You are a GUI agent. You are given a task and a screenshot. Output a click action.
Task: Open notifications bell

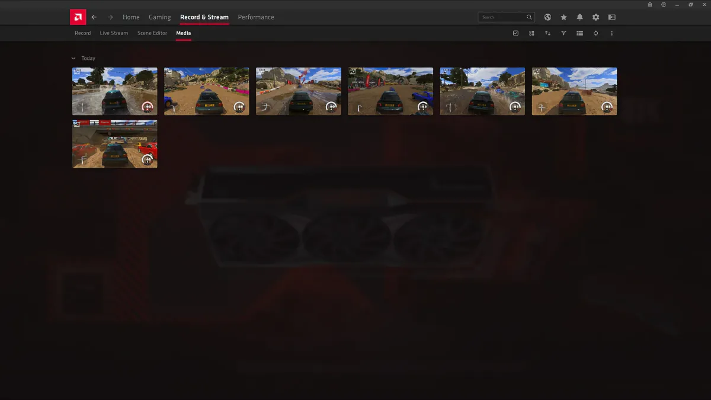579,17
